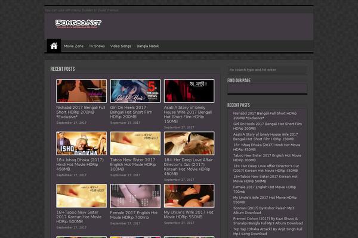Image resolution: width=358 pixels, height=238 pixels.
Task: Open sidebar link 18+ Her Deep Love Affair
Action: coord(266,168)
